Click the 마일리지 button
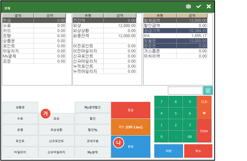Image resolution: width=247 pixels, height=161 pixels. pos(20,152)
